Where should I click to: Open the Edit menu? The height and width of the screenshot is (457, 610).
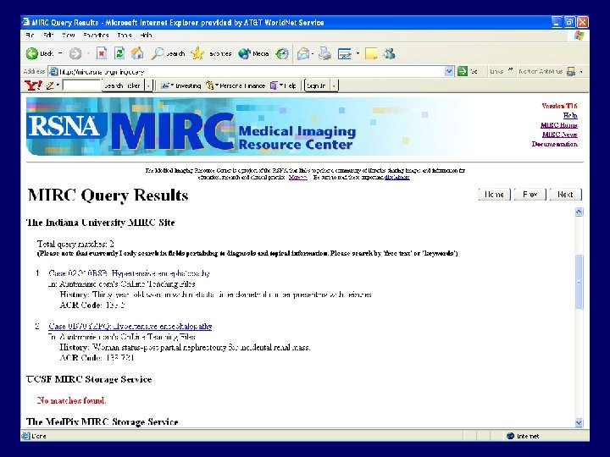(48, 36)
